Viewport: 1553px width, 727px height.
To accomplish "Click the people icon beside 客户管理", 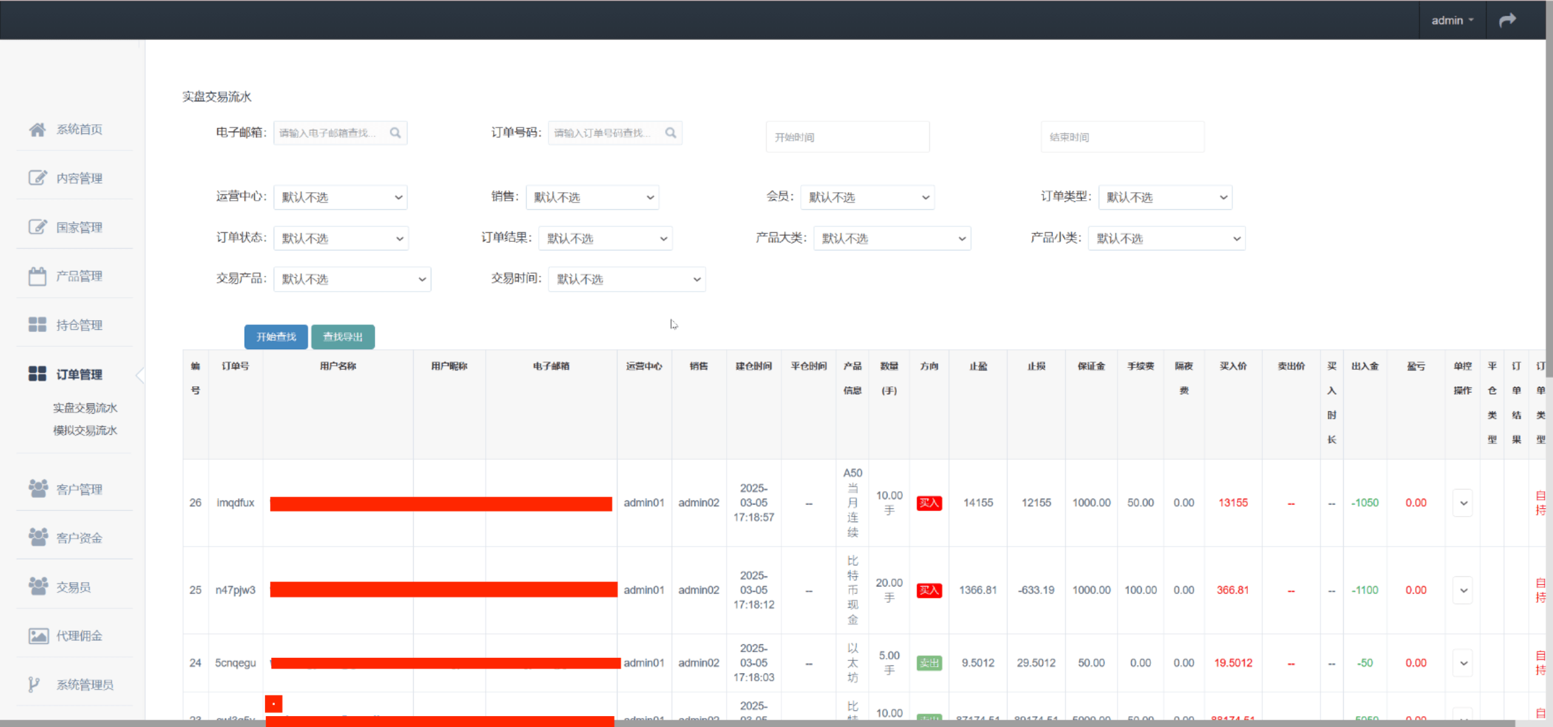I will click(x=38, y=489).
